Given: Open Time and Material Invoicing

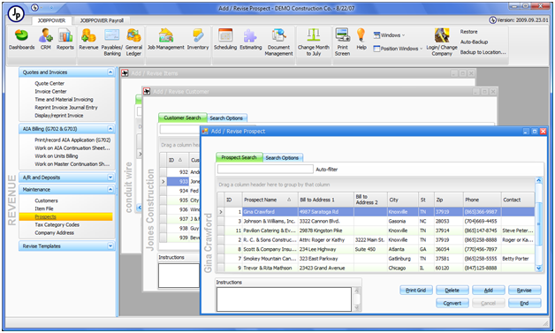Looking at the screenshot, I should click(64, 100).
